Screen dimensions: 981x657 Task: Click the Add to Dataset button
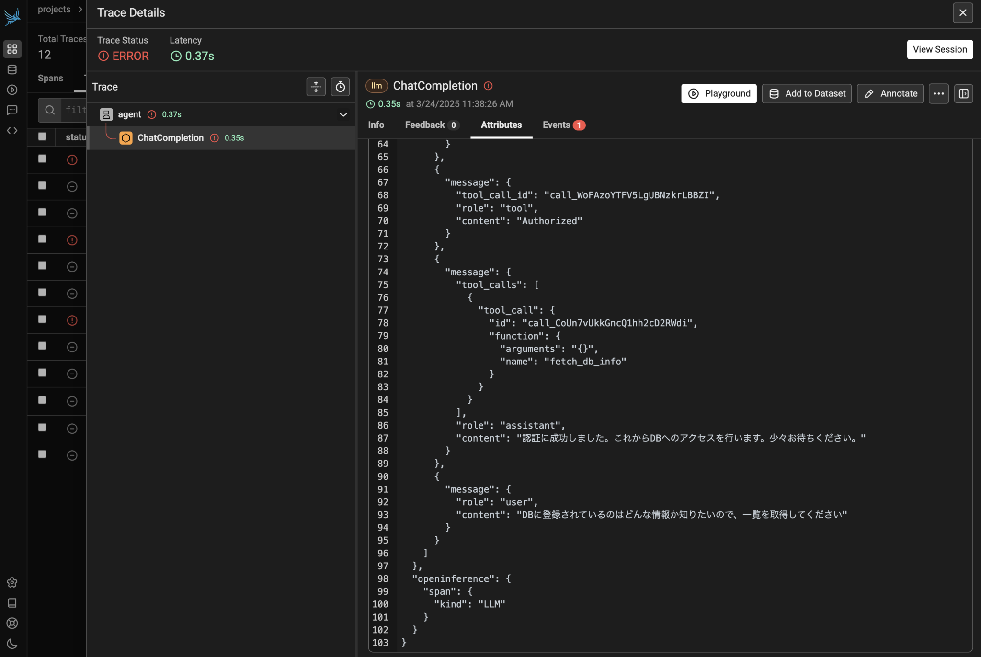tap(806, 93)
